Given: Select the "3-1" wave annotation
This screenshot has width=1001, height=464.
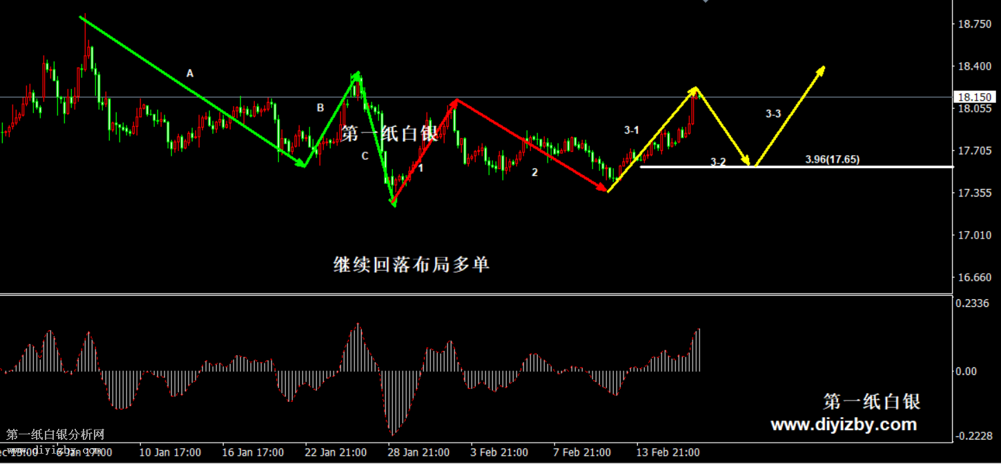Looking at the screenshot, I should click(x=631, y=130).
